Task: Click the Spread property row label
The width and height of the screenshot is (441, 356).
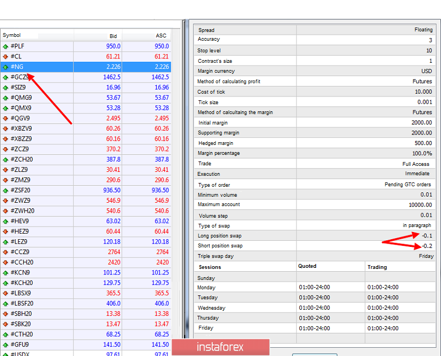Action: click(206, 30)
